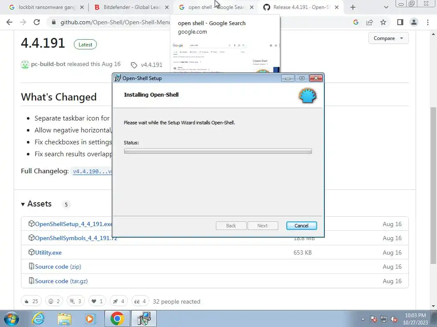Click the installer icon in taskbar

[x=144, y=318]
